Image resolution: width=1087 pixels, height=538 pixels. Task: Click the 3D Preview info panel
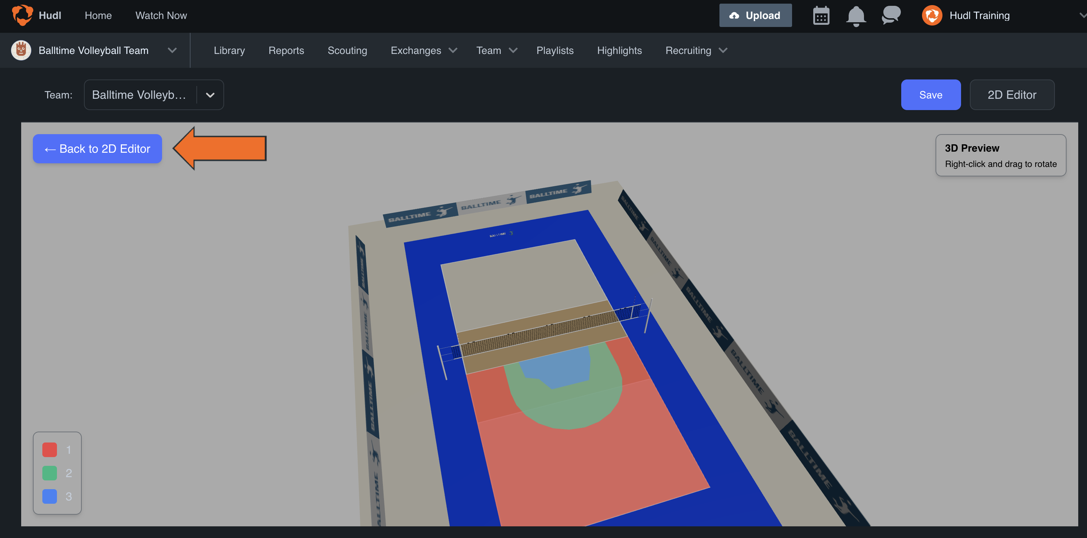point(1000,155)
